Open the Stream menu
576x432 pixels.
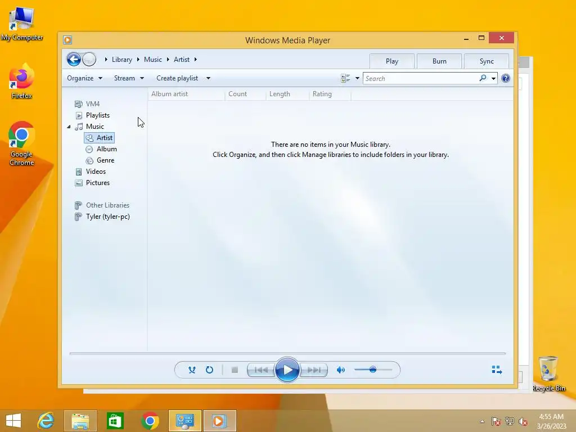[129, 78]
